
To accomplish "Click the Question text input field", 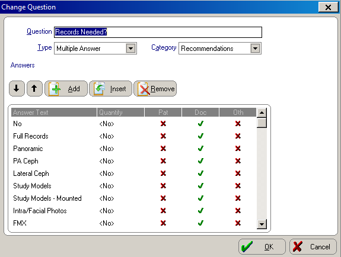I will [158, 32].
